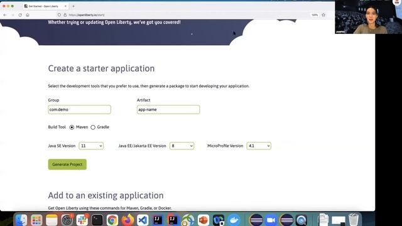
Task: Open Slack from the dock
Action: (82, 220)
